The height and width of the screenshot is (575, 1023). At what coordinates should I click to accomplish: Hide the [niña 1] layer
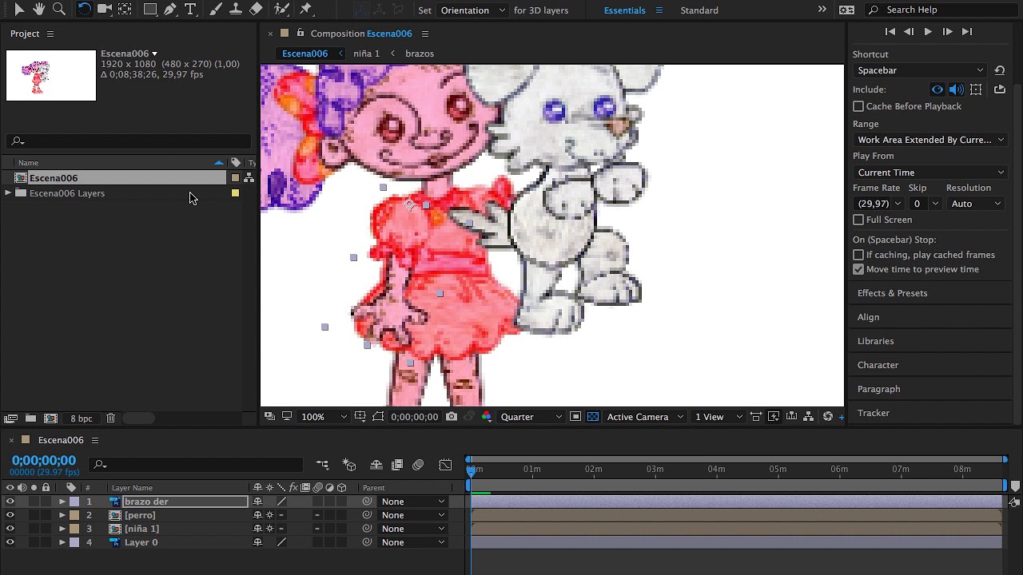(10, 529)
